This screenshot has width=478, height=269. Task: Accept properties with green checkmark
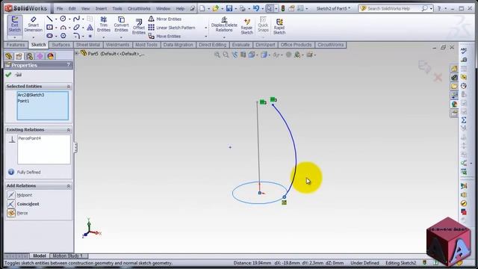[8, 75]
